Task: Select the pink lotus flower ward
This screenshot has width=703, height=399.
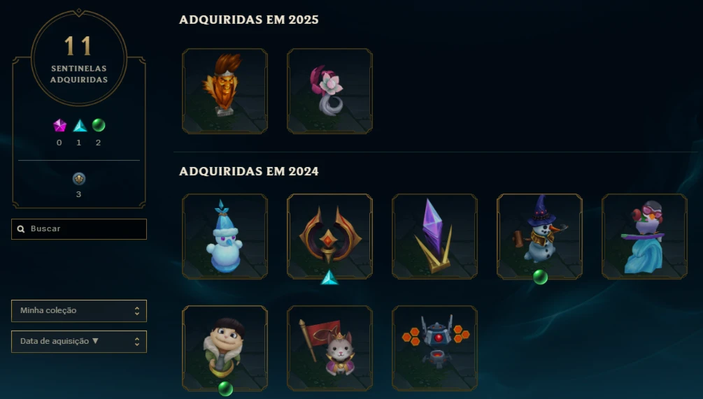Action: 330,92
